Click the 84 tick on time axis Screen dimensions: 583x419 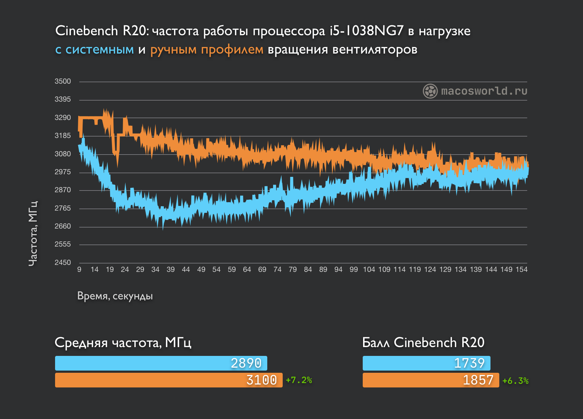(308, 270)
